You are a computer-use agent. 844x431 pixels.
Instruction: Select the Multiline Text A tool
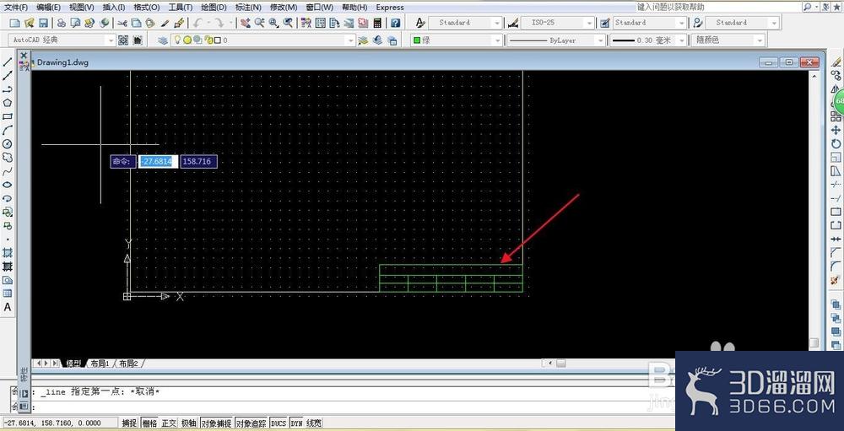(8, 307)
